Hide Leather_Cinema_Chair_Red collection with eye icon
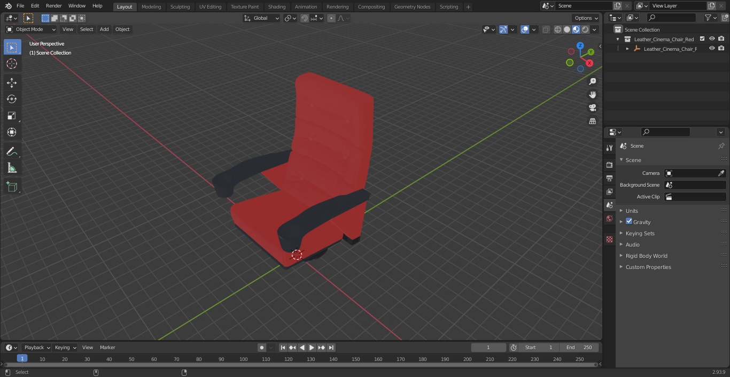Image resolution: width=730 pixels, height=377 pixels. [x=712, y=39]
